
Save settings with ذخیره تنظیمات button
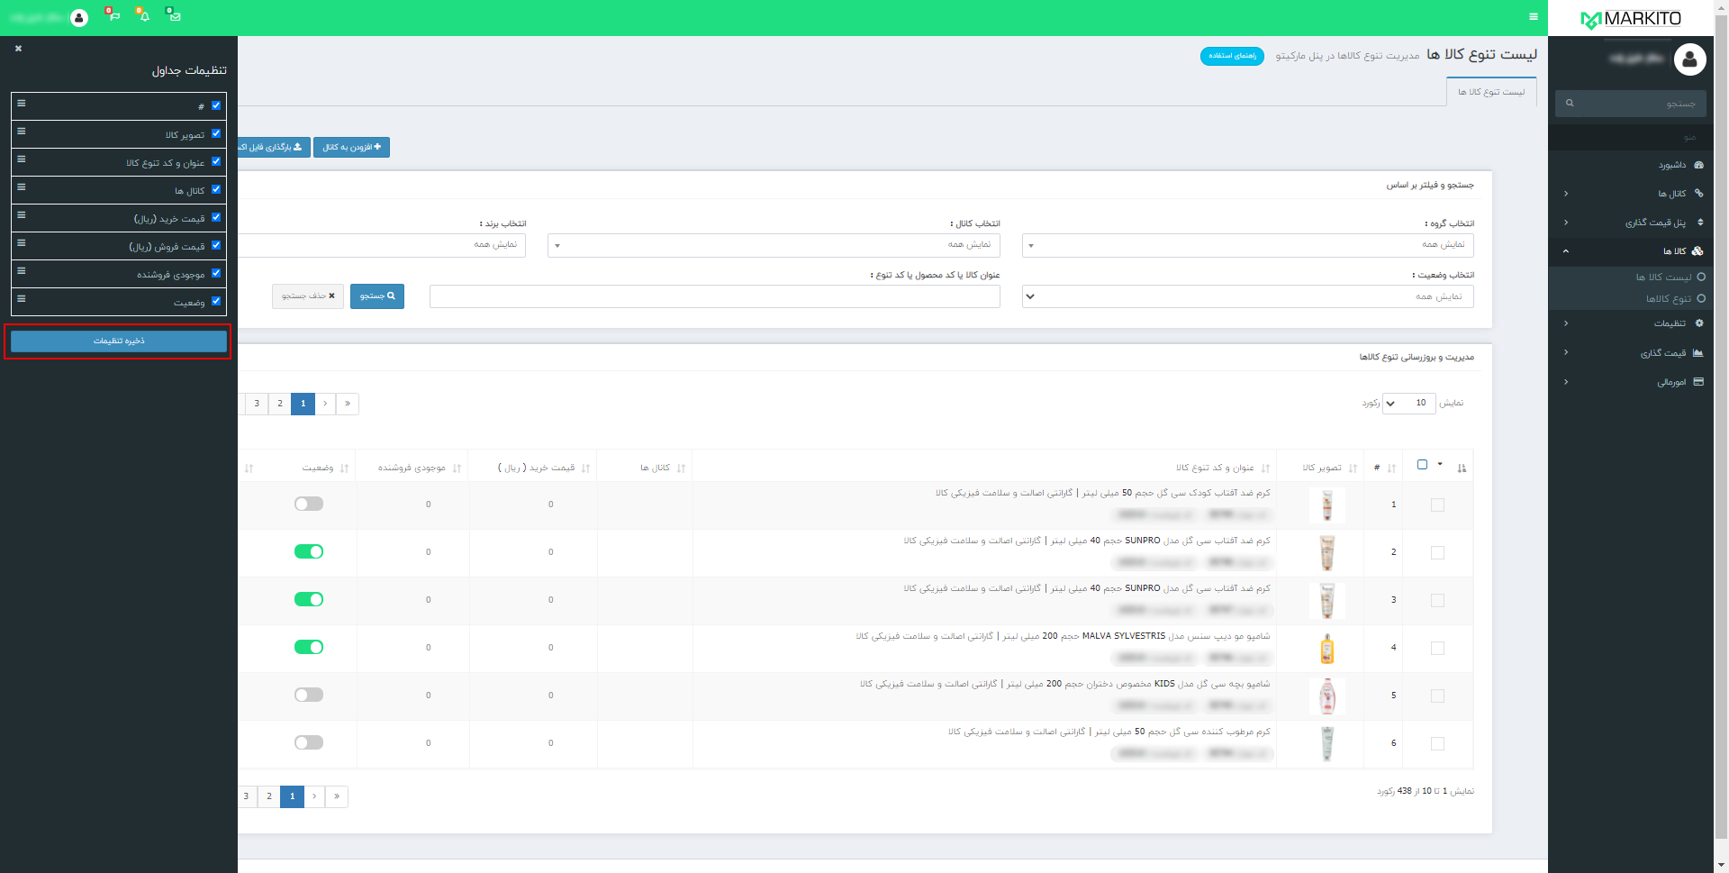[119, 341]
